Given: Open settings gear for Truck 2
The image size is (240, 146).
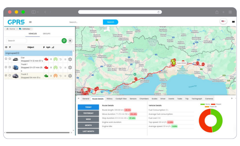Looking at the screenshot, I should pyautogui.click(x=70, y=76).
